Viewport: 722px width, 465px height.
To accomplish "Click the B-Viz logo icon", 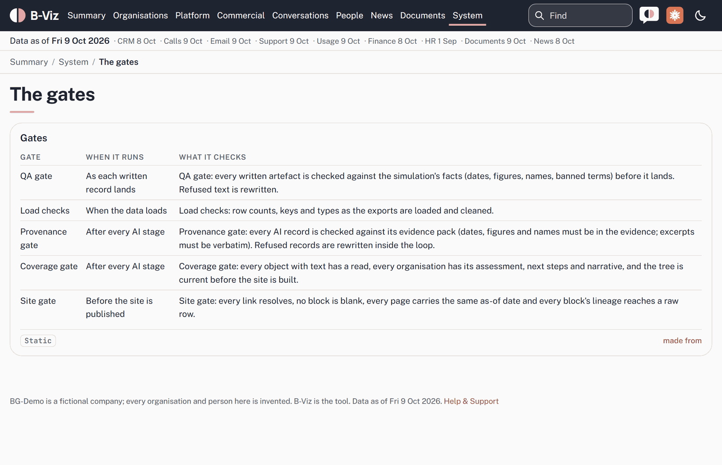I will (18, 15).
